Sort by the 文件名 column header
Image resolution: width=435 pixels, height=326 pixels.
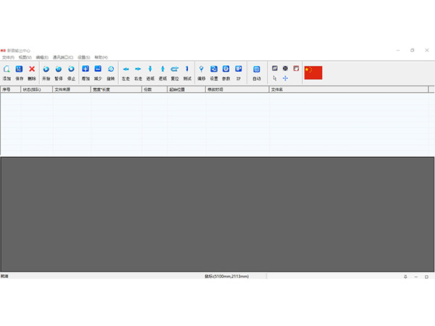tap(277, 90)
